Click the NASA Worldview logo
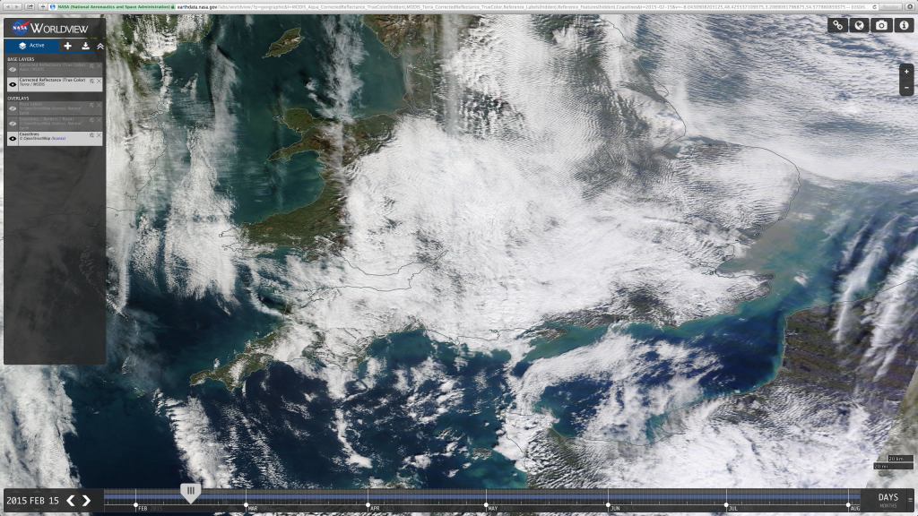Viewport: 918px width, 516px height. click(50, 28)
